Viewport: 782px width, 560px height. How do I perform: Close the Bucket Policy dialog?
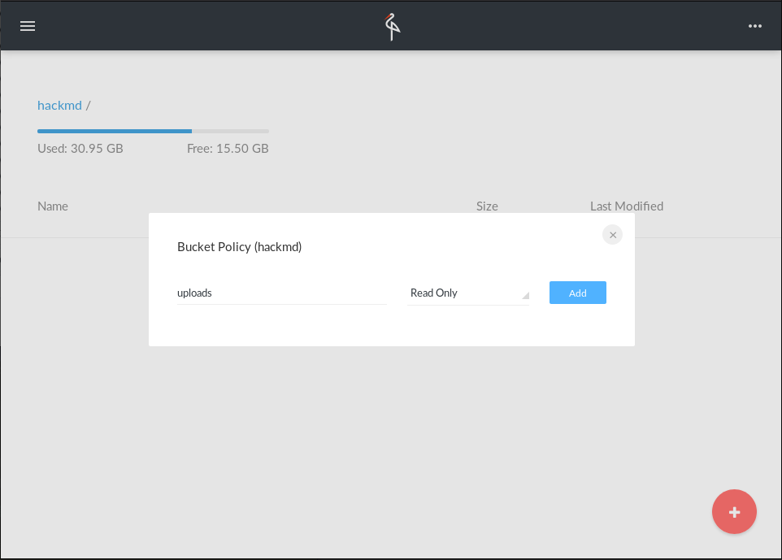pyautogui.click(x=613, y=235)
